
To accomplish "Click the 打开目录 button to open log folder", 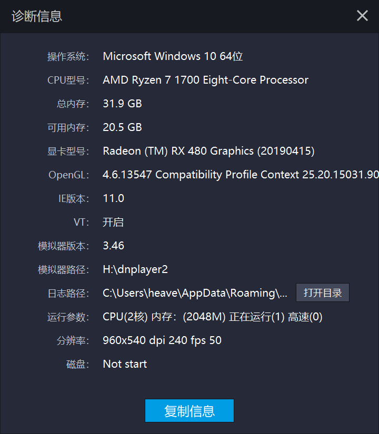I will pyautogui.click(x=322, y=293).
